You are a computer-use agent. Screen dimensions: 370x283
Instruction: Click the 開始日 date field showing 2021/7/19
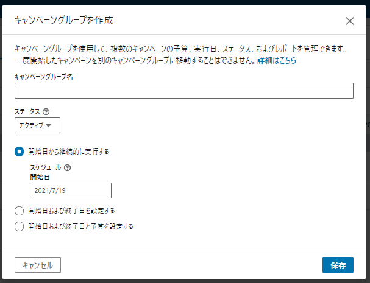point(70,191)
